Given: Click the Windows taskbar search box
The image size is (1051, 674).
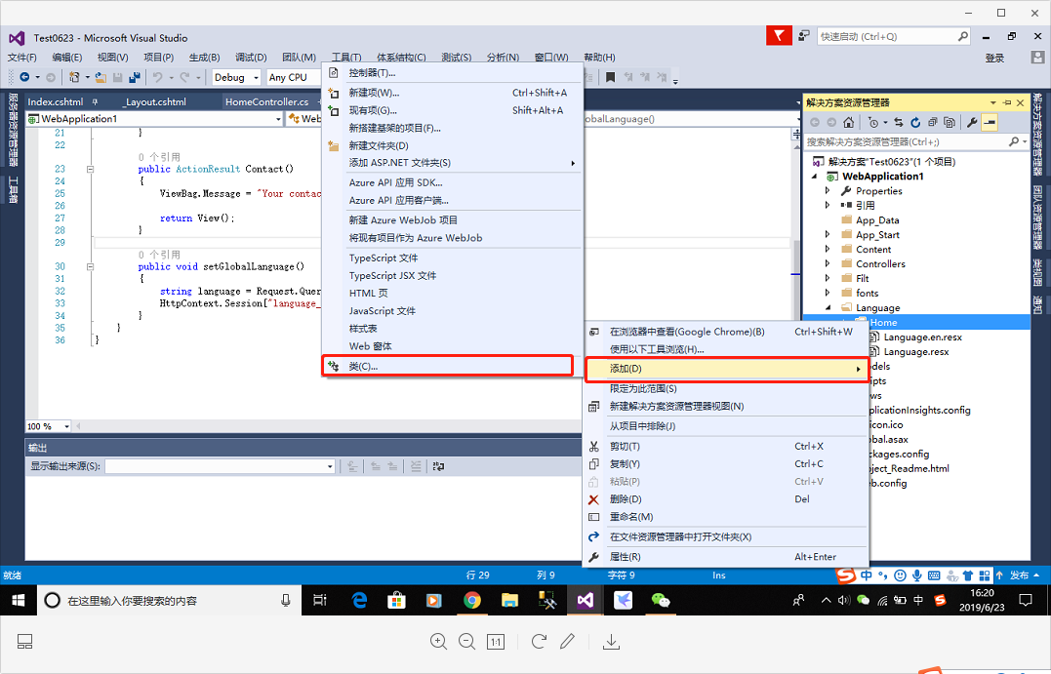Looking at the screenshot, I should 169,600.
